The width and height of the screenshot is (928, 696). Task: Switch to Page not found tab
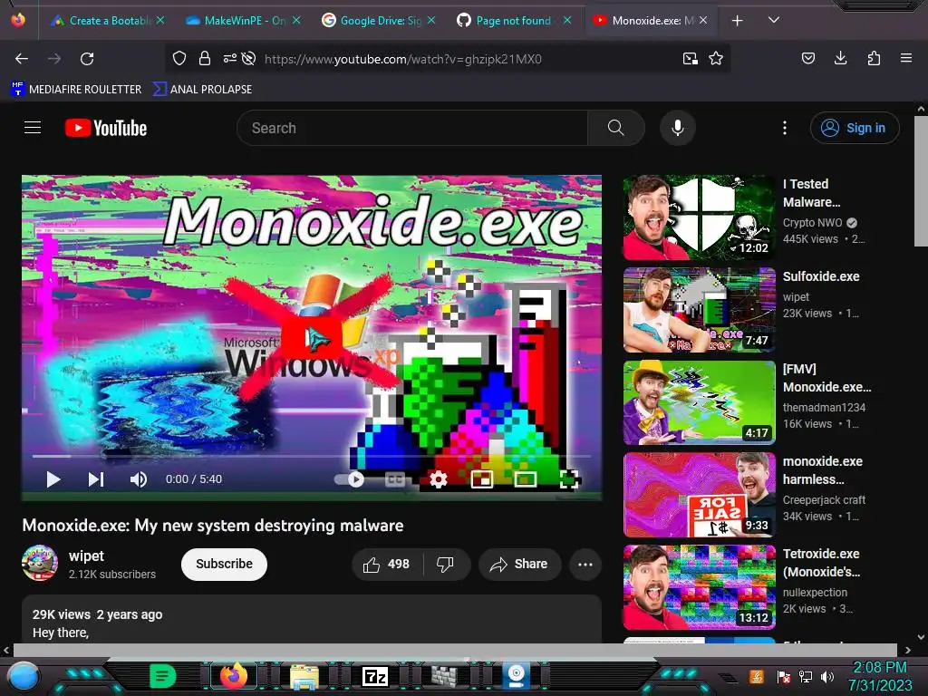513,20
